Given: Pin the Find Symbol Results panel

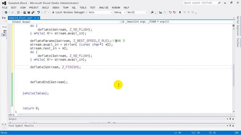Looking at the screenshot, I should (230, 126).
